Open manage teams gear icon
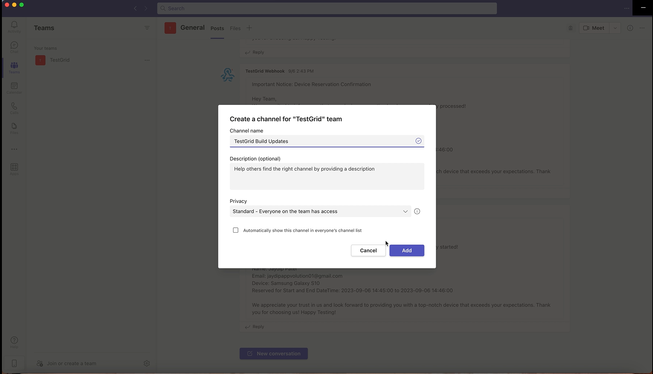This screenshot has width=653, height=374. click(147, 363)
